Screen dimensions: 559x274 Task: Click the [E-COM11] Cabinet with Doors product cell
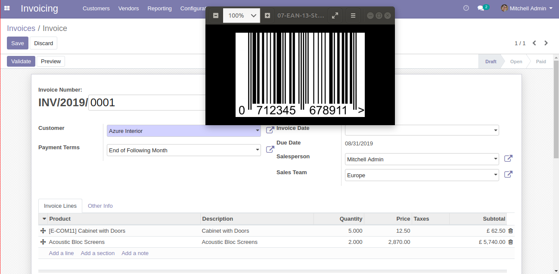pyautogui.click(x=124, y=231)
